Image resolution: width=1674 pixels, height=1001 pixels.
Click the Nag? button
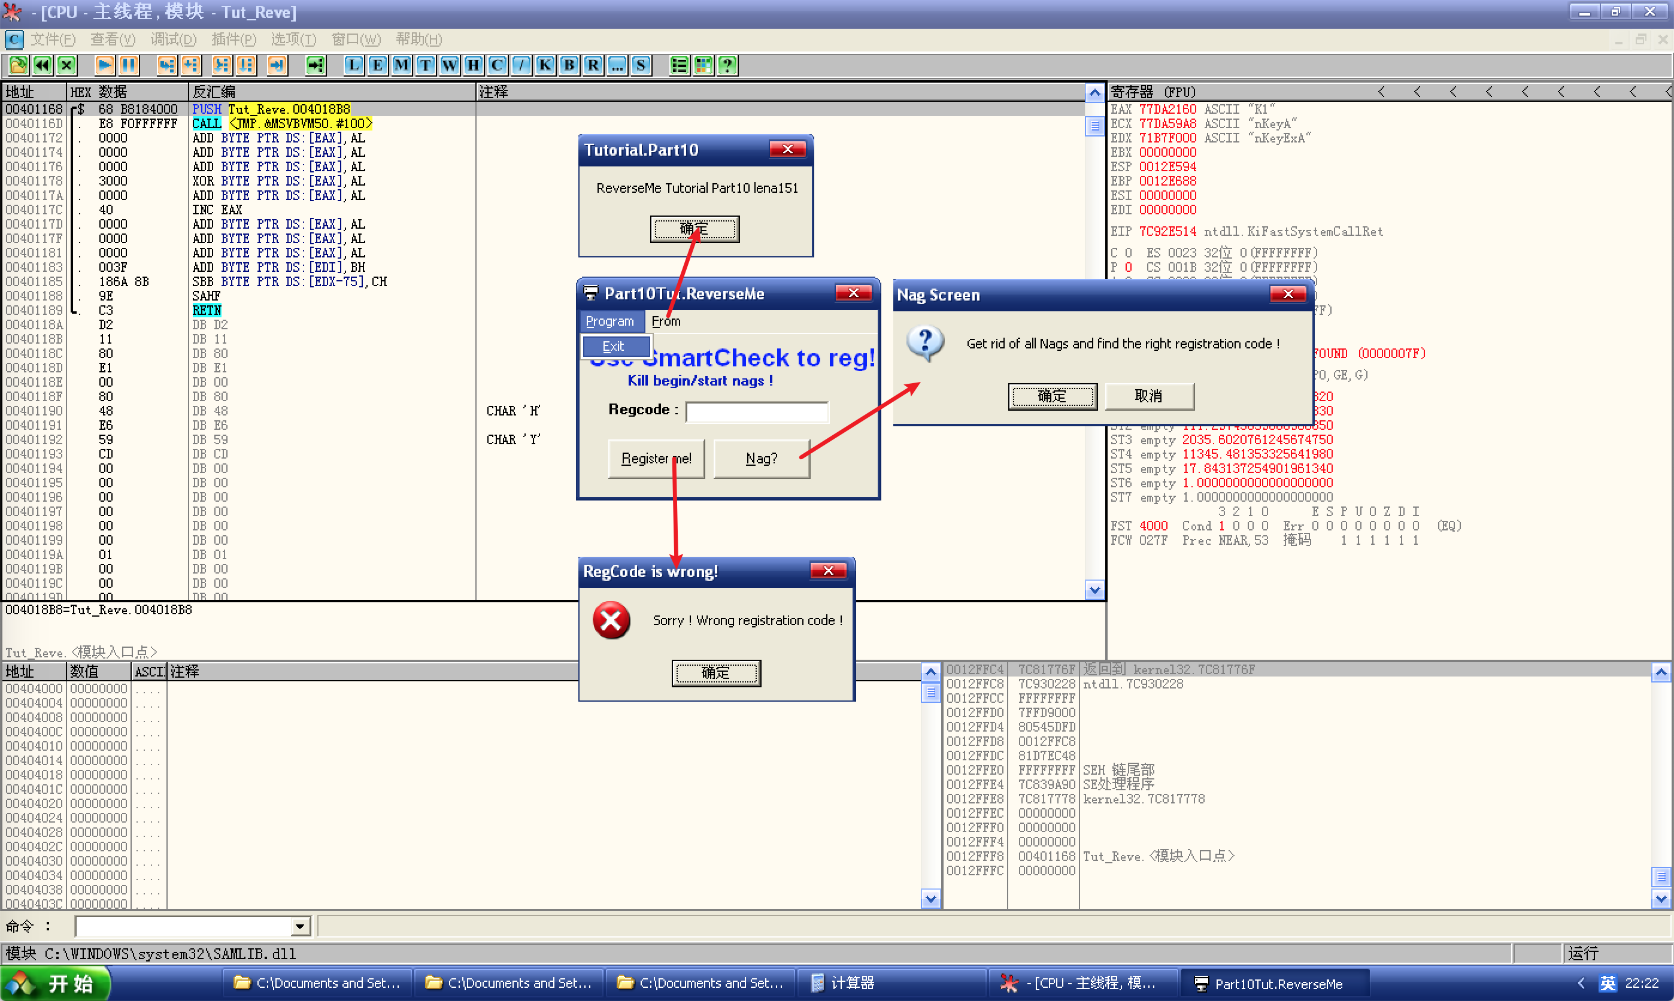click(x=762, y=459)
